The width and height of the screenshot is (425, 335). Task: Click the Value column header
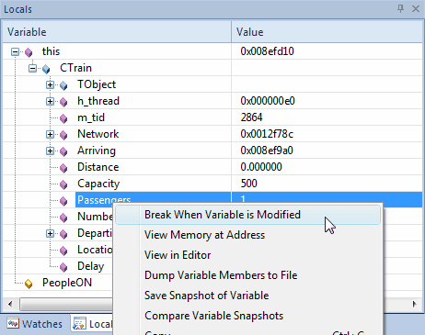click(327, 32)
